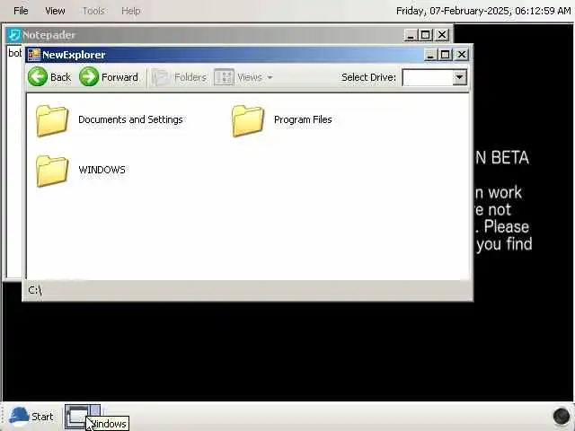Click the Notepader title bar text
The image size is (575, 431).
[49, 35]
